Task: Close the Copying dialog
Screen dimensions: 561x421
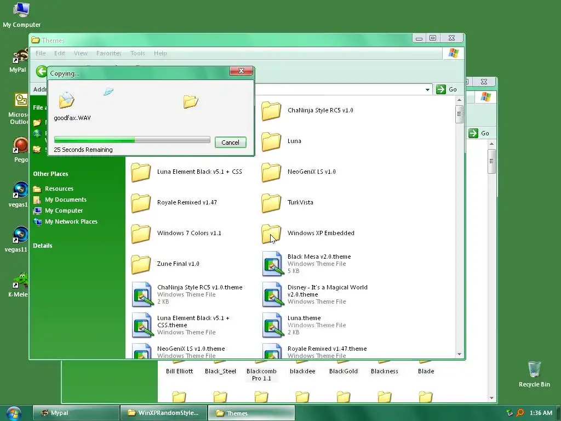Action: point(241,71)
